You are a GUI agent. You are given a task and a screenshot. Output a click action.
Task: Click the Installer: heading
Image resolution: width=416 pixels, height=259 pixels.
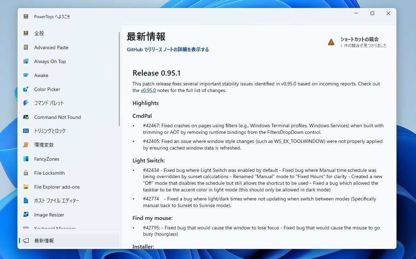click(143, 246)
